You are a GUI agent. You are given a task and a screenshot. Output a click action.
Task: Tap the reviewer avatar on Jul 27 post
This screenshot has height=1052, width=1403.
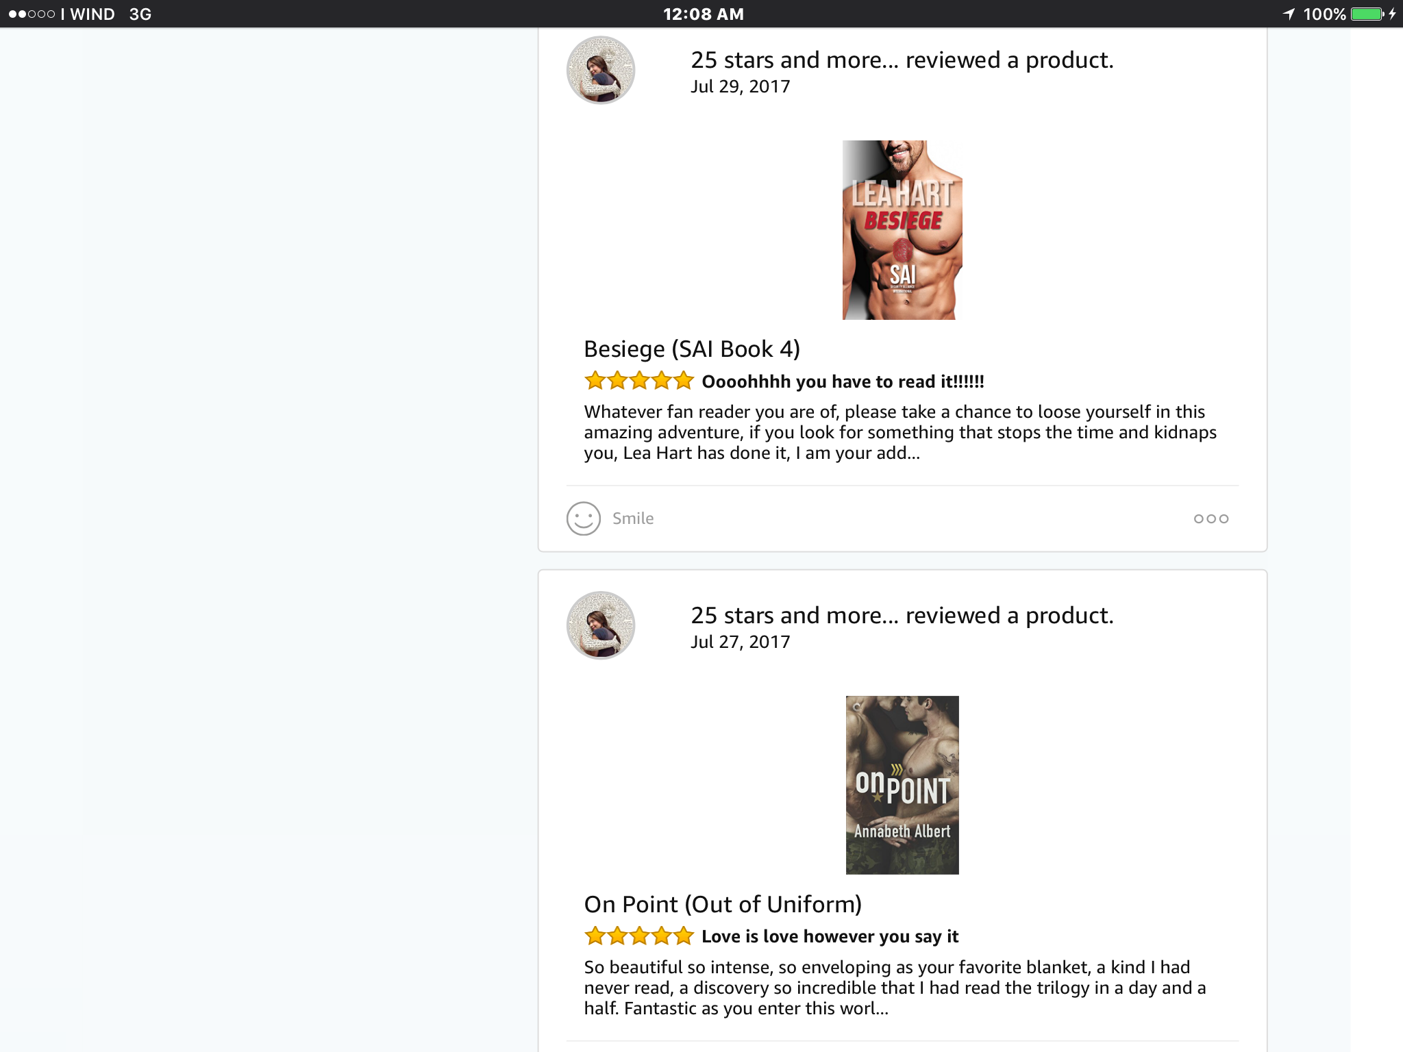click(x=601, y=625)
